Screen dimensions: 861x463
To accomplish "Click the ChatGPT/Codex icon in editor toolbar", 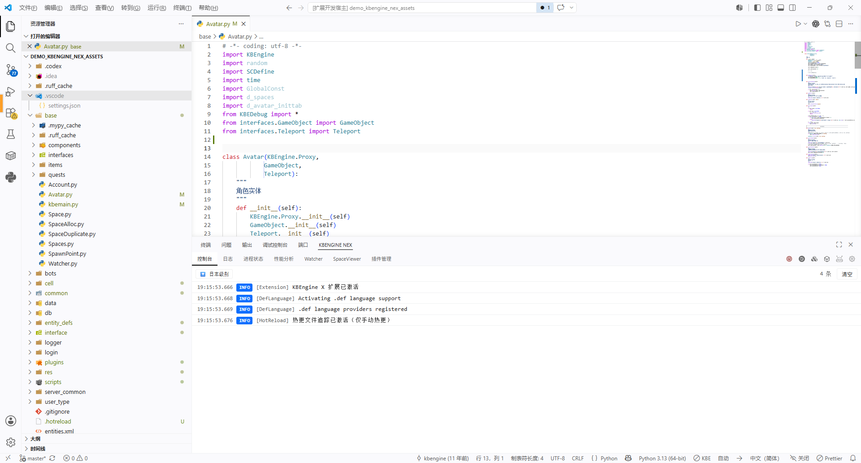I will [816, 24].
